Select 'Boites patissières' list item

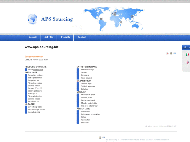tap(35, 78)
